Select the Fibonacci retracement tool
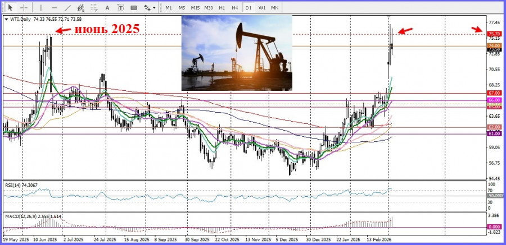This screenshot has width=506, height=245. coord(94,7)
